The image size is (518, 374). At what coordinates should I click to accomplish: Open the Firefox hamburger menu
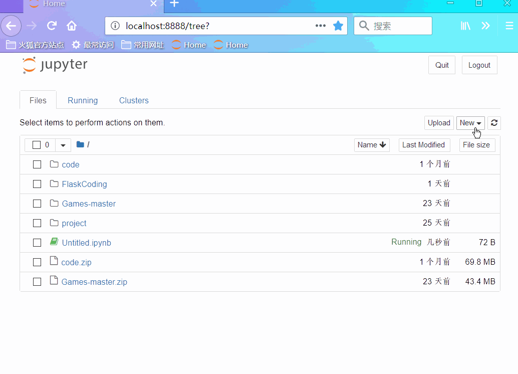click(509, 26)
